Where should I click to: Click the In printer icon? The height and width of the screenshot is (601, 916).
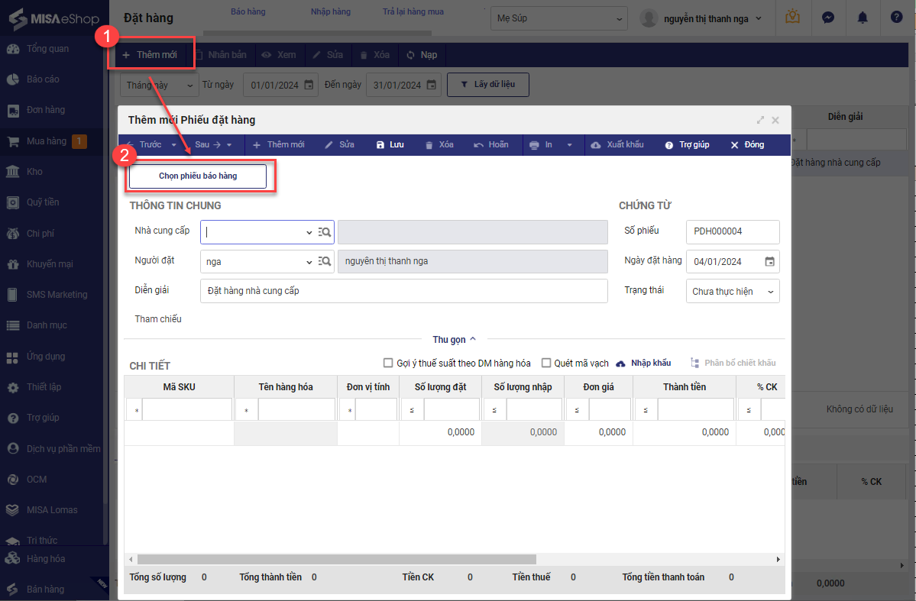pyautogui.click(x=534, y=145)
